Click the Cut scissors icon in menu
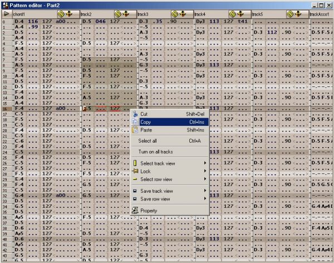Screen dimensions: 334x263 pyautogui.click(x=135, y=114)
